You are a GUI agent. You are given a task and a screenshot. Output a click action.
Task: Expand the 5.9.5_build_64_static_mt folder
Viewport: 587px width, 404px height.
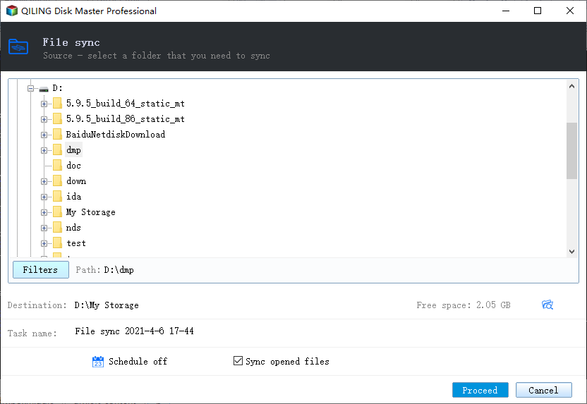point(44,104)
